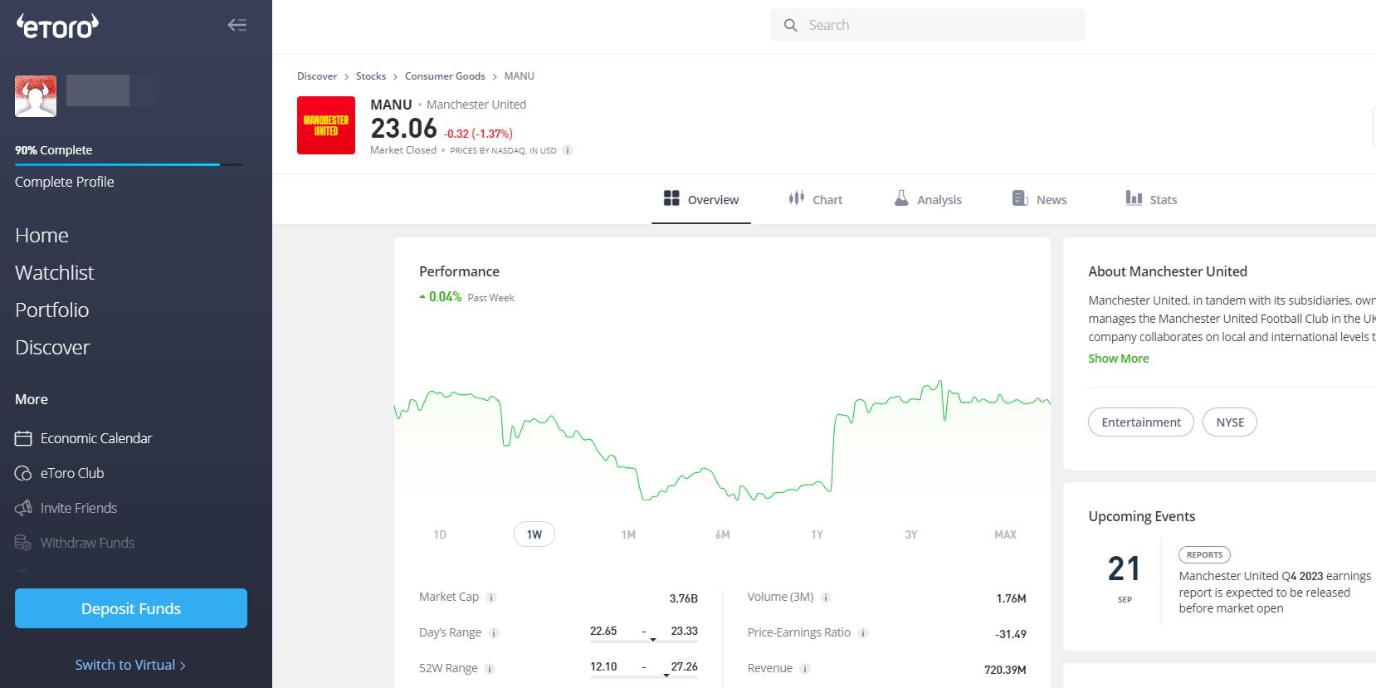Click the Manchester United stock logo
The width and height of the screenshot is (1376, 688).
click(326, 125)
